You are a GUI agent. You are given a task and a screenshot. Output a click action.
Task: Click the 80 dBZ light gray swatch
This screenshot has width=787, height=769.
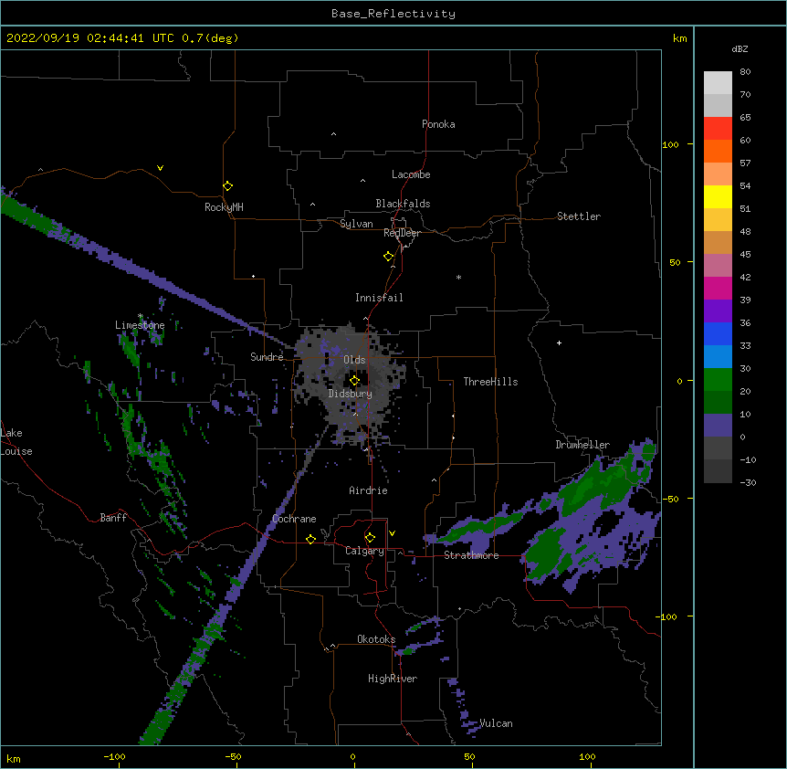(718, 83)
